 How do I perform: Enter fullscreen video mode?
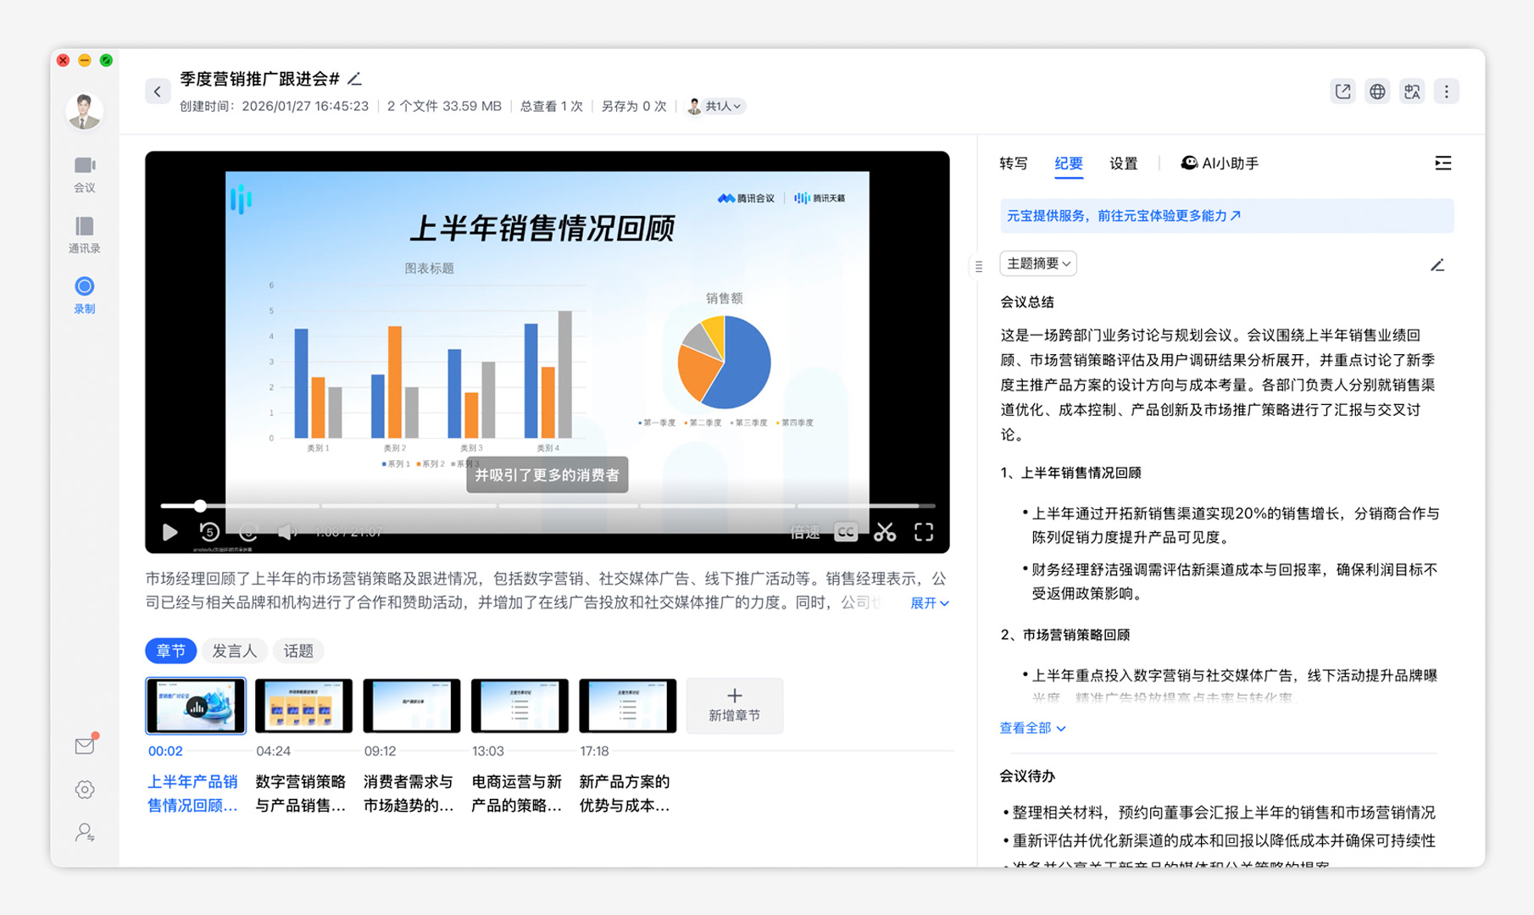coord(924,532)
